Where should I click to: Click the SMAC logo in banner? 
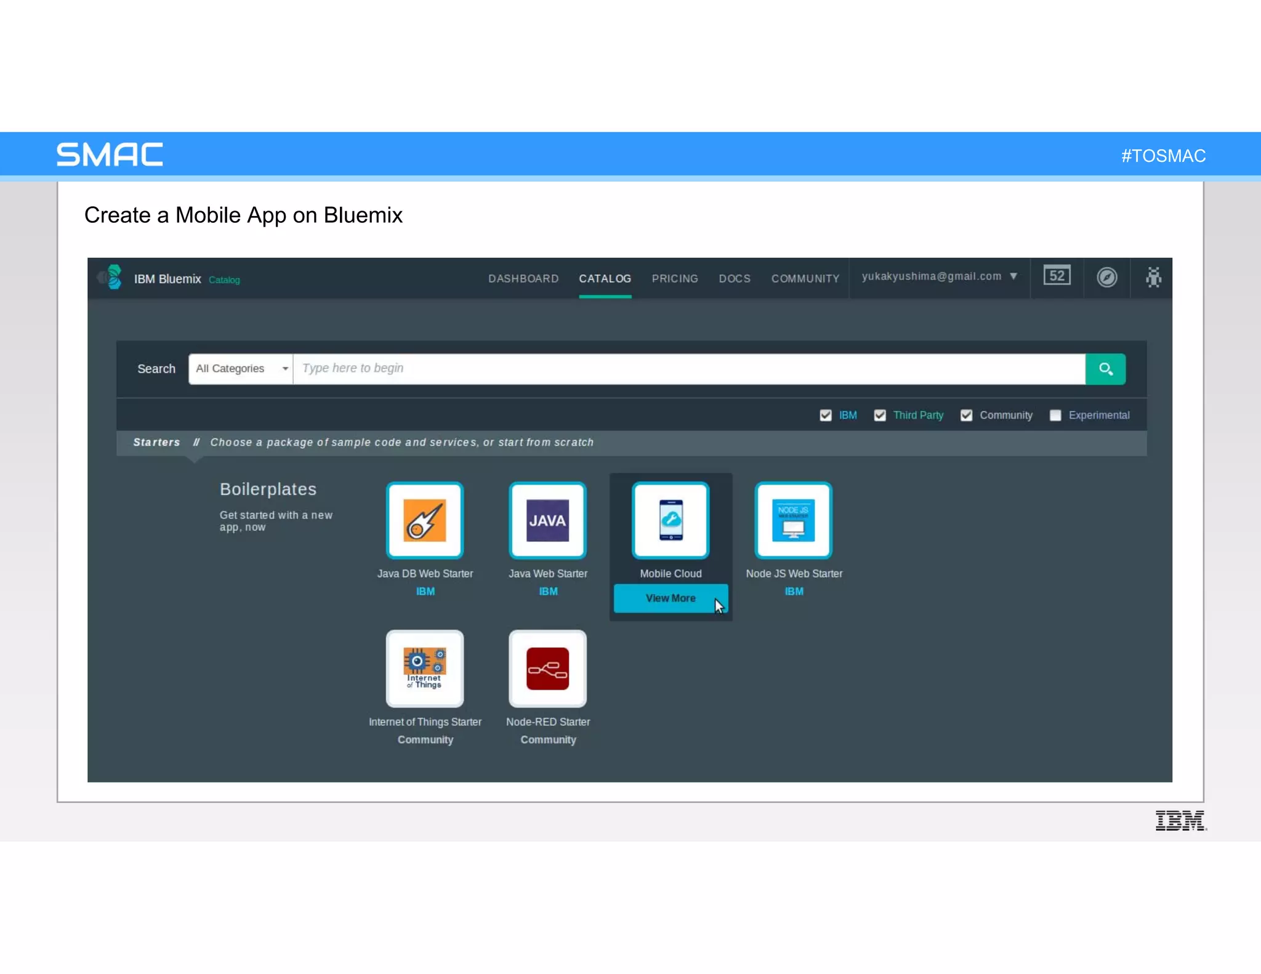[x=110, y=154]
